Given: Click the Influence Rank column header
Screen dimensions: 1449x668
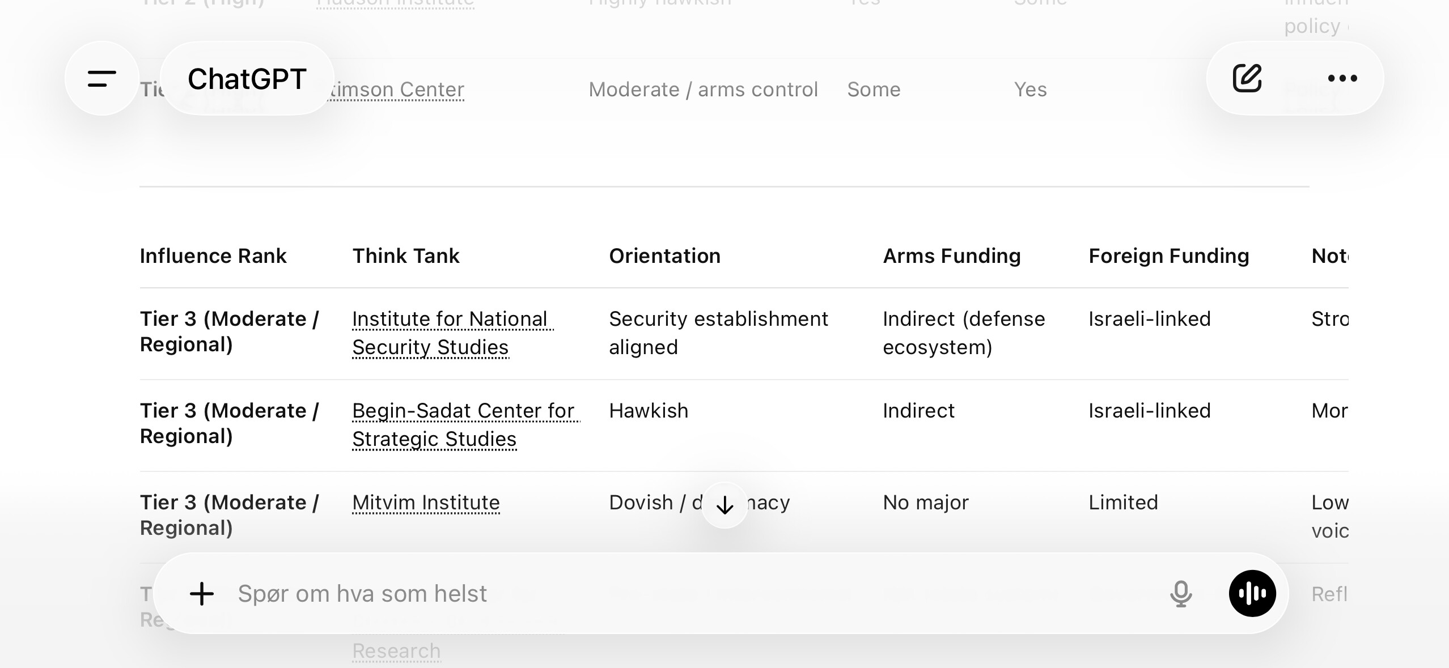Looking at the screenshot, I should pos(213,256).
